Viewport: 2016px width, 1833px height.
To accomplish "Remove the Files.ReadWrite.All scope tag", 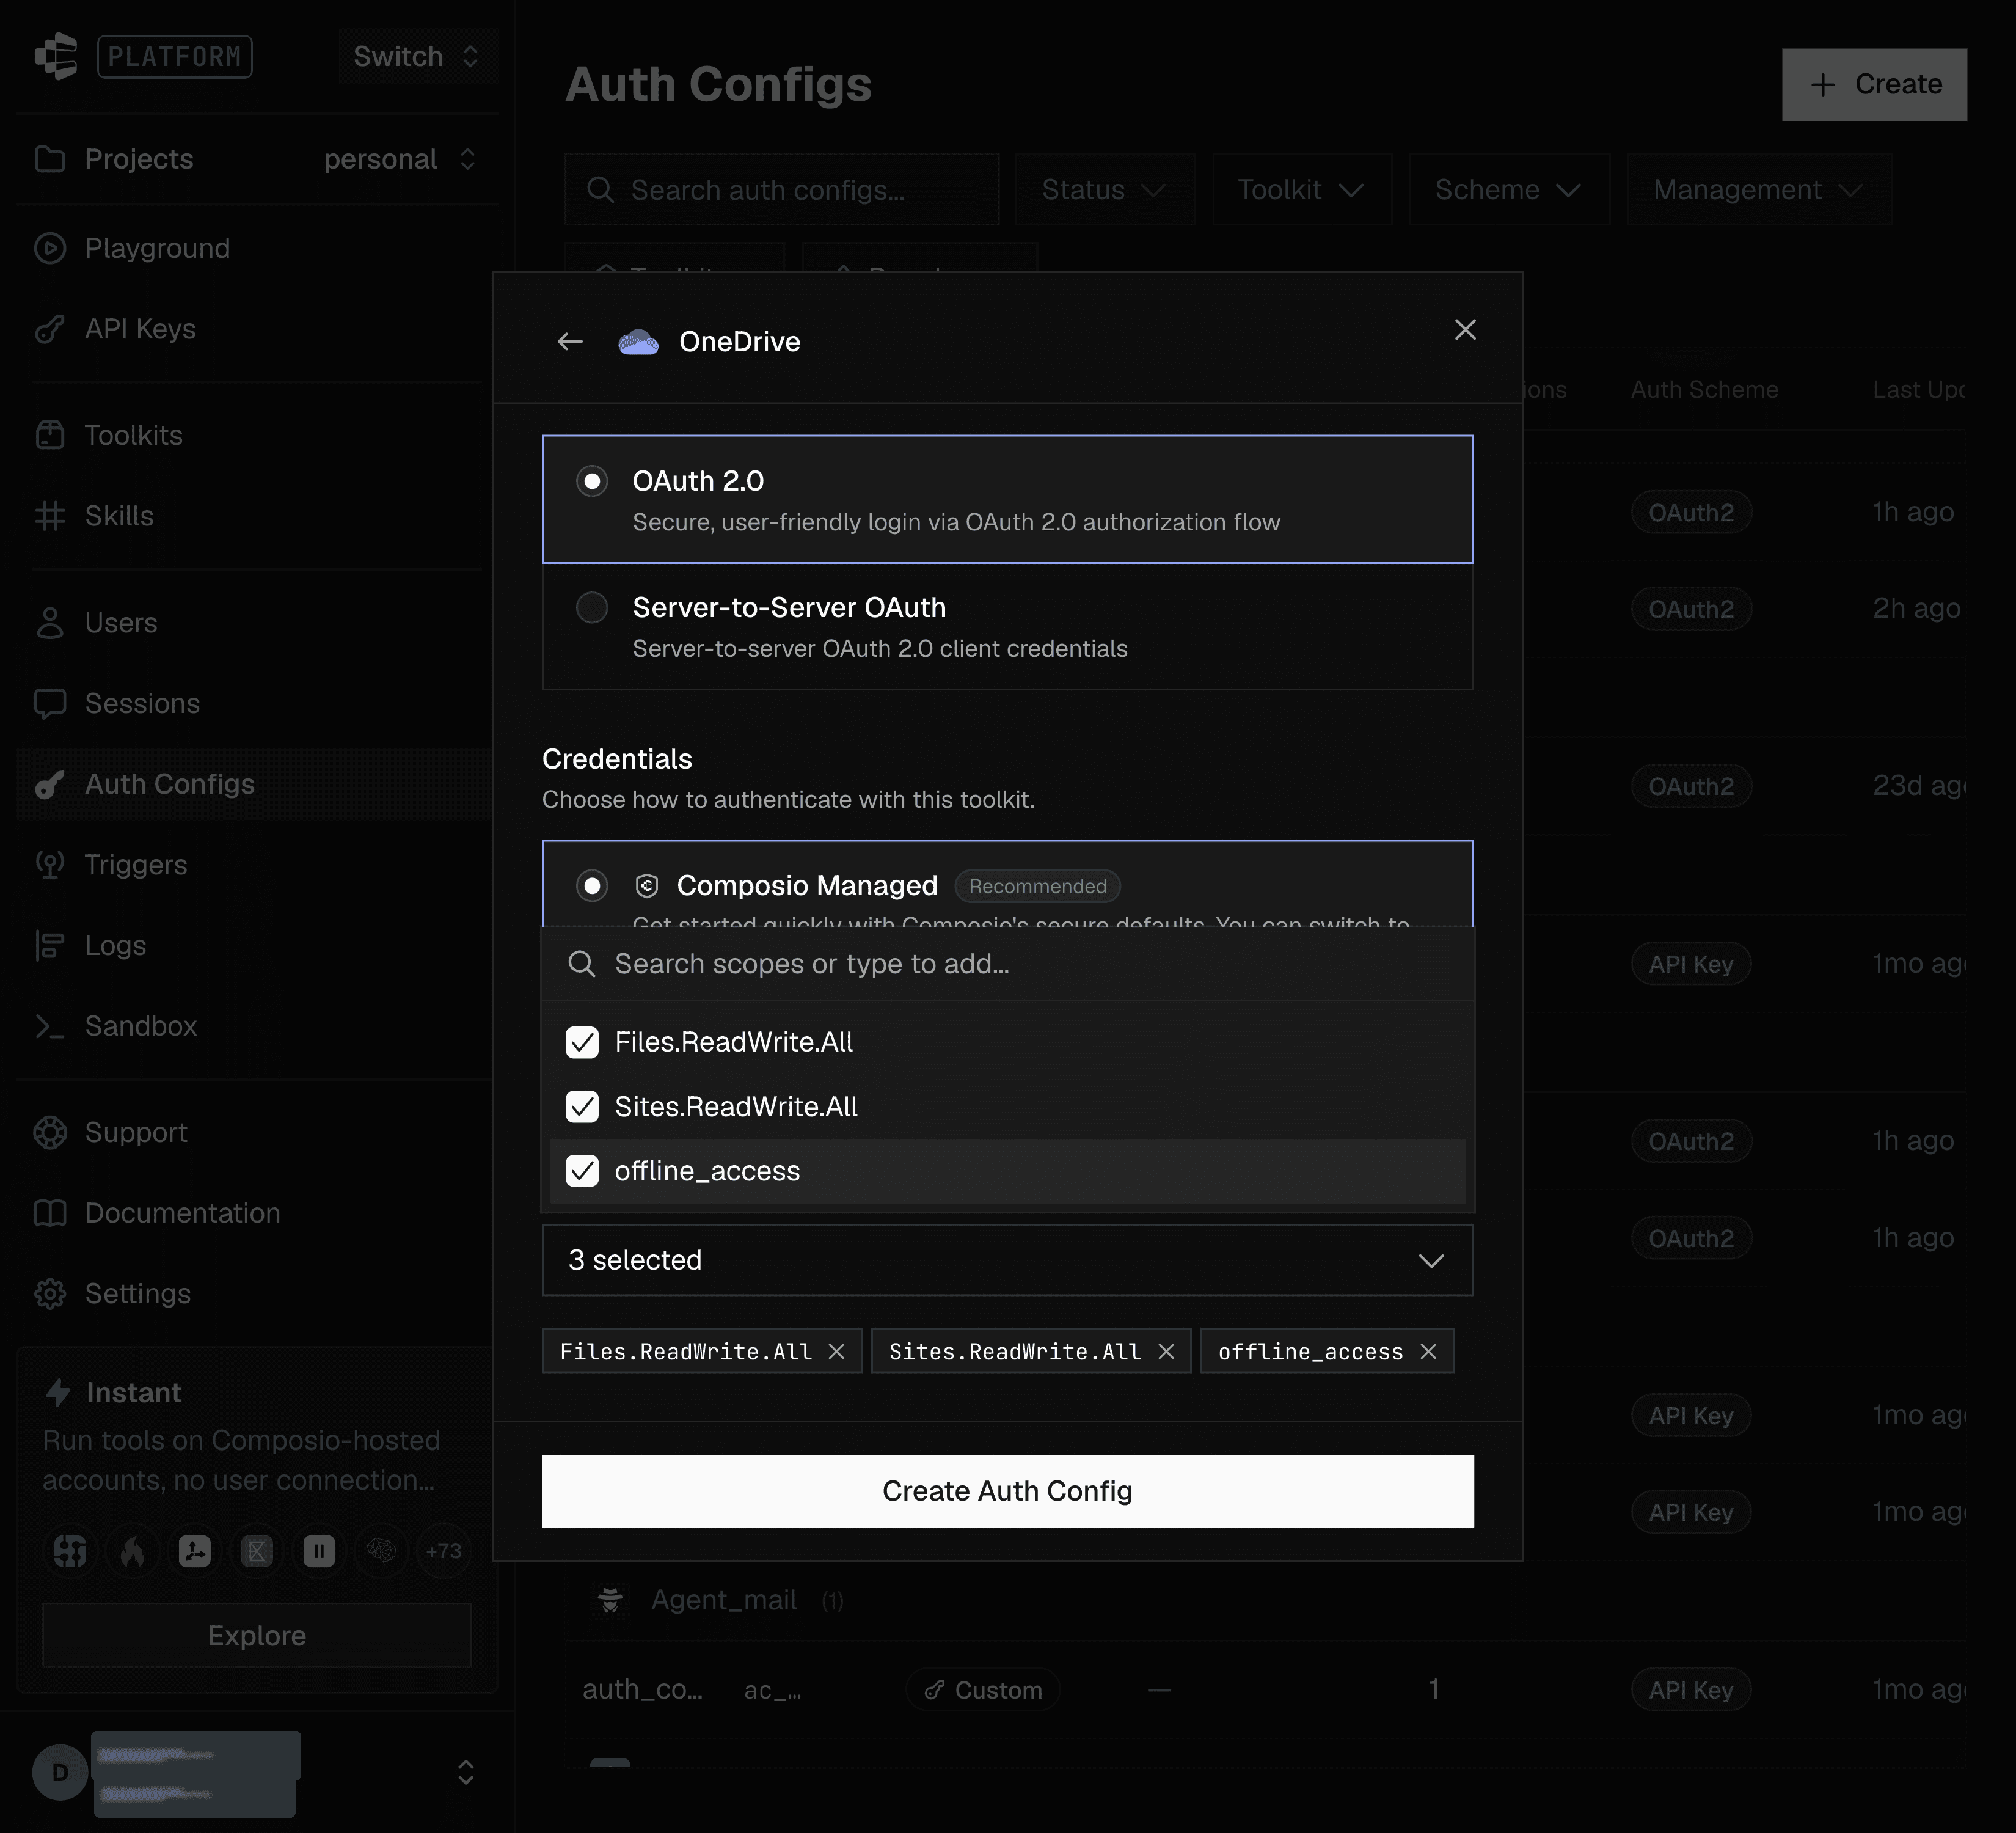I will tap(837, 1351).
